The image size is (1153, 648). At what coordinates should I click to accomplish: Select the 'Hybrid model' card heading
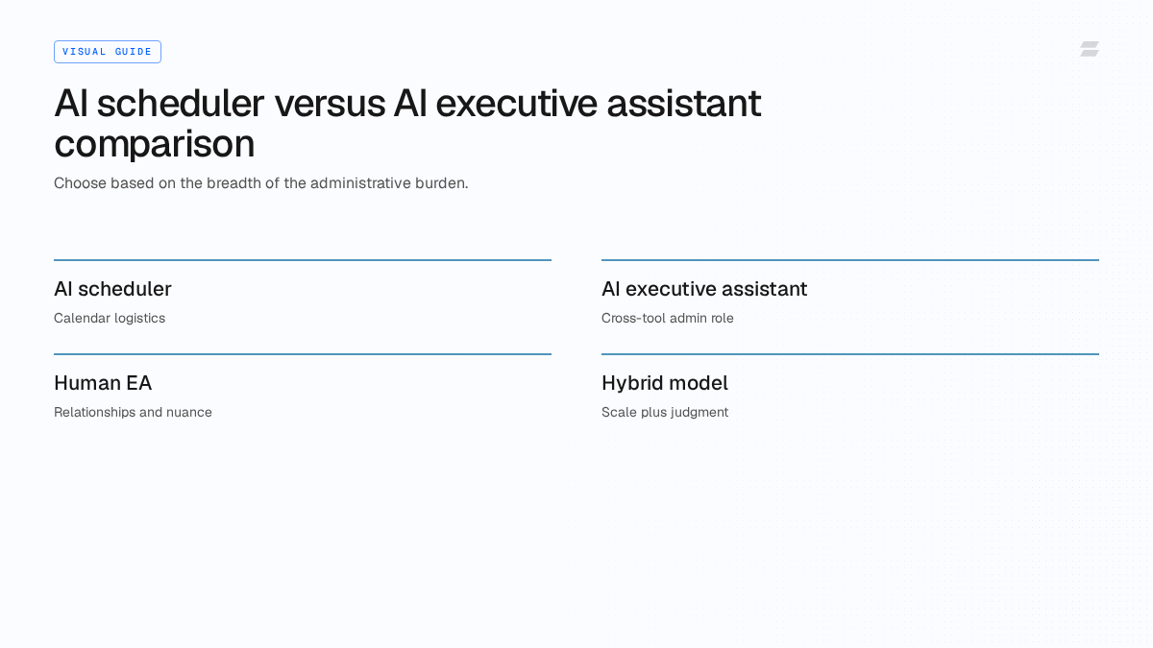(665, 383)
